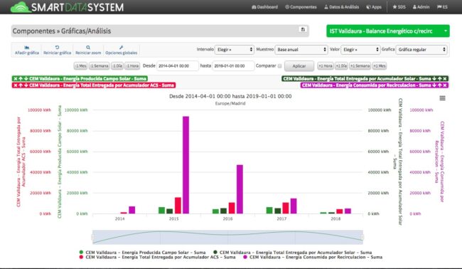Screen dimensions: 462x269
Task: Move Energía Producida Campo Solar series up
Action: point(21,79)
